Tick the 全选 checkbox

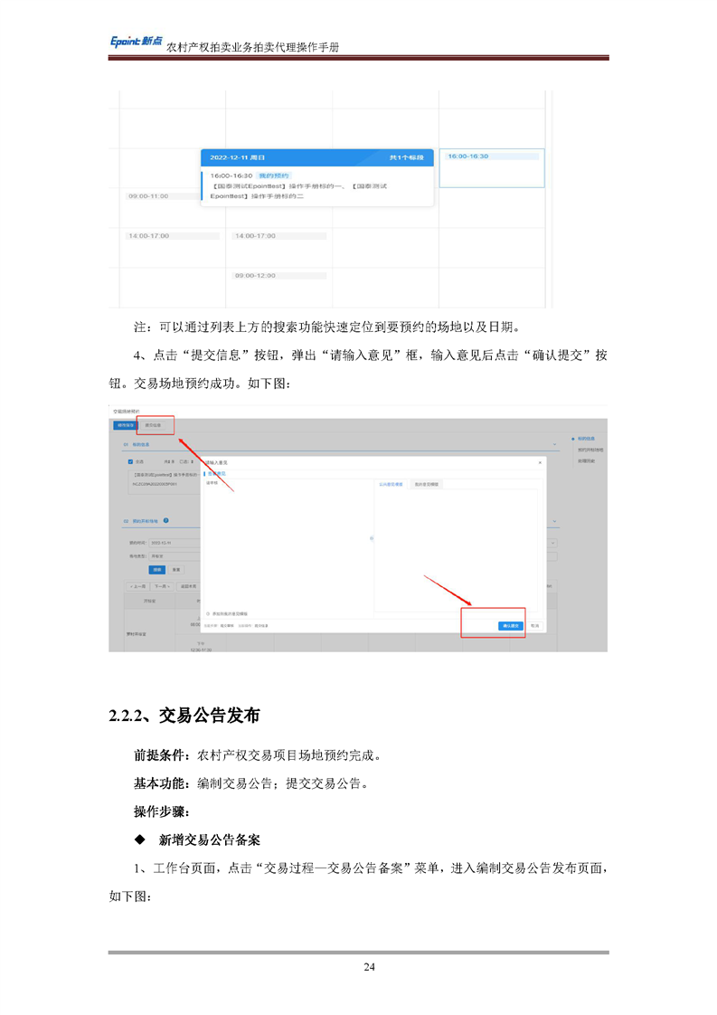click(130, 460)
